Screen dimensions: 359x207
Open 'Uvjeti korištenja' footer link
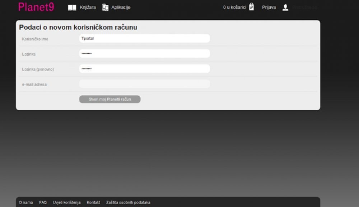pos(67,202)
